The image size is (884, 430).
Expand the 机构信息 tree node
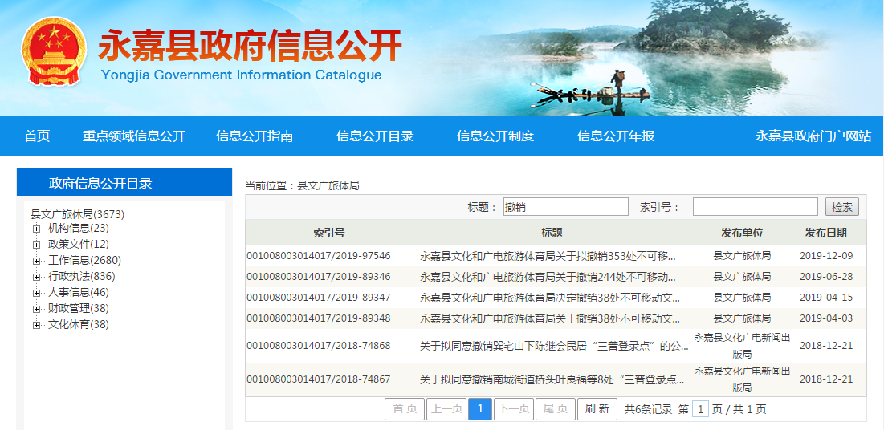(x=36, y=229)
